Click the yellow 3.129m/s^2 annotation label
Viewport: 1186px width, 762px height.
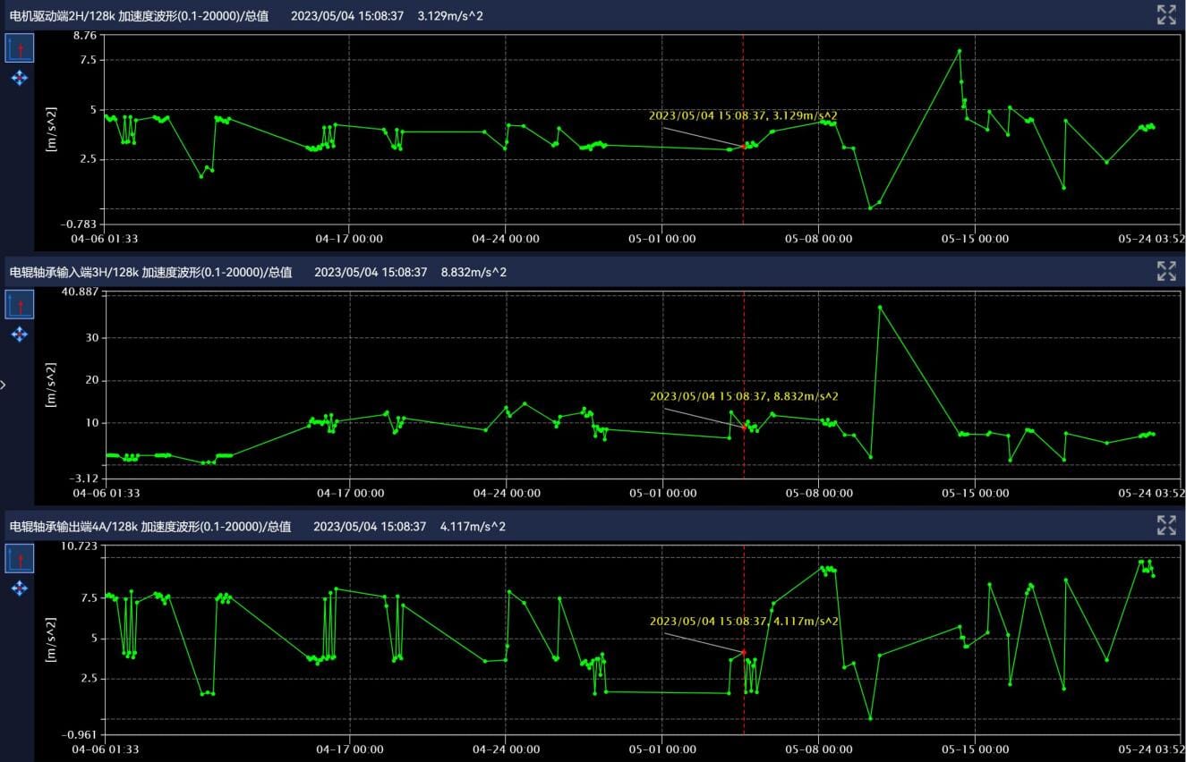[743, 115]
